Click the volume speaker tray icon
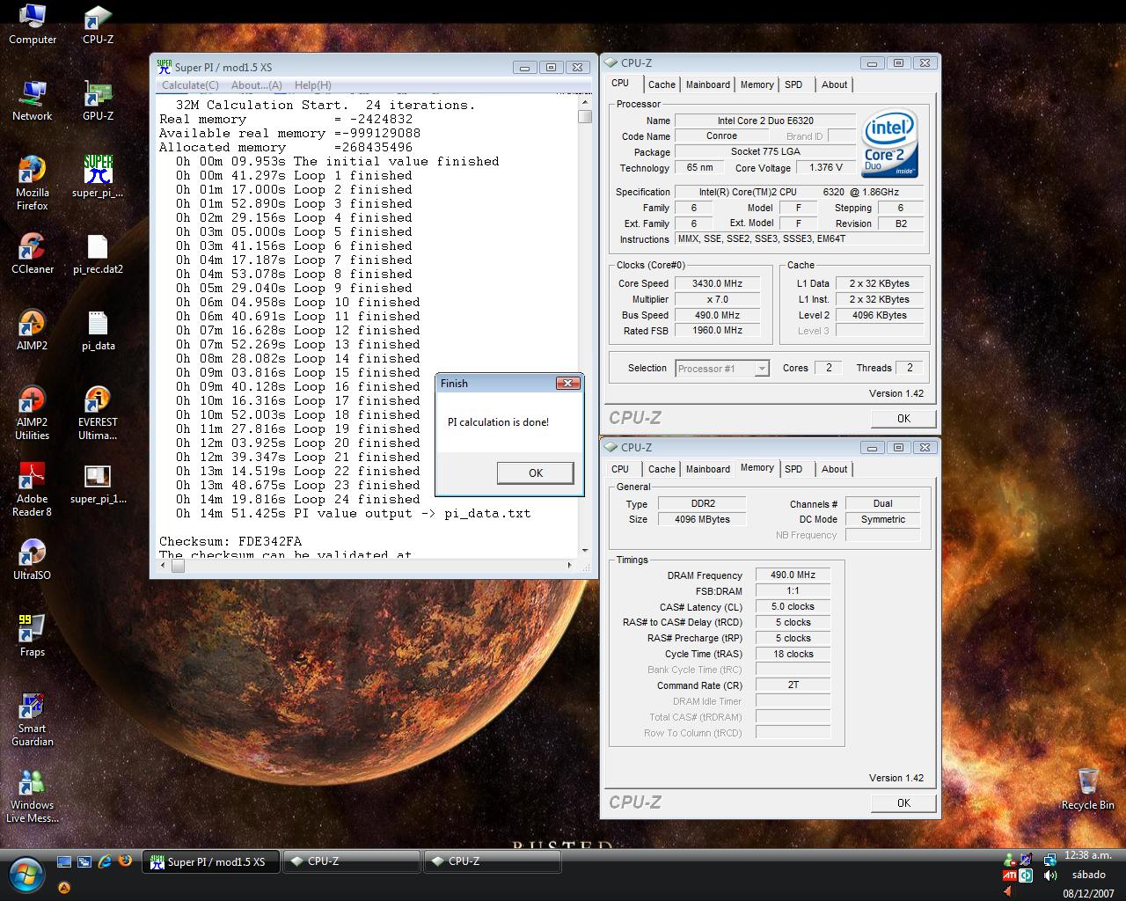This screenshot has width=1126, height=901. coord(1050,875)
